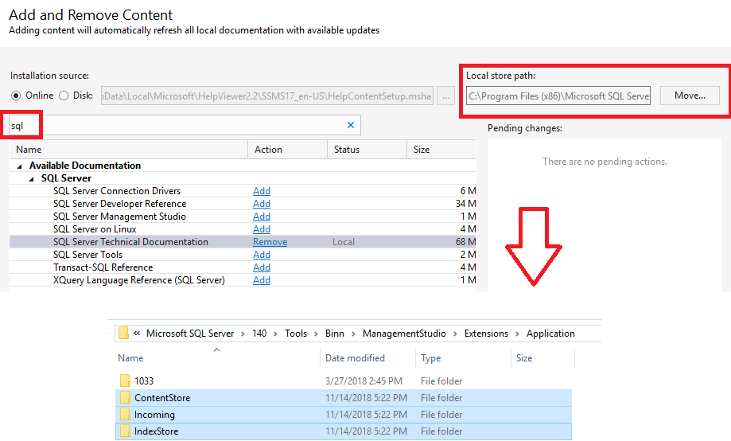Add SQL Server Management Studio docs
The height and width of the screenshot is (441, 731).
(x=262, y=216)
